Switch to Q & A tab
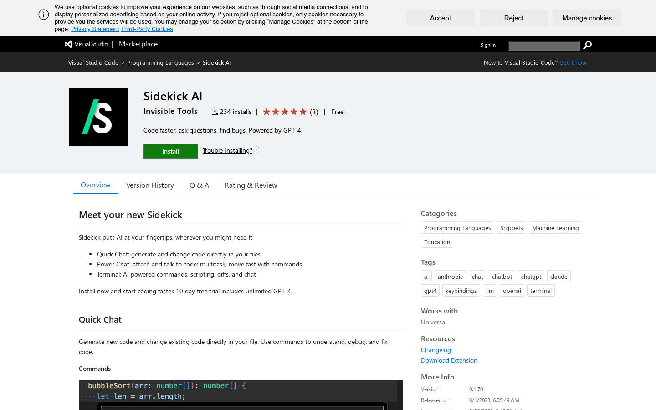Viewport: 656px width, 410px height. pos(199,185)
